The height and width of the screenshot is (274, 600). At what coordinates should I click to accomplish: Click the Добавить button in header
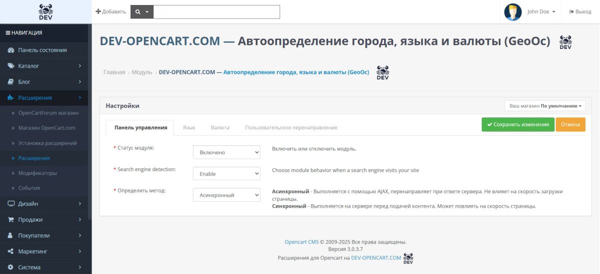(x=110, y=12)
